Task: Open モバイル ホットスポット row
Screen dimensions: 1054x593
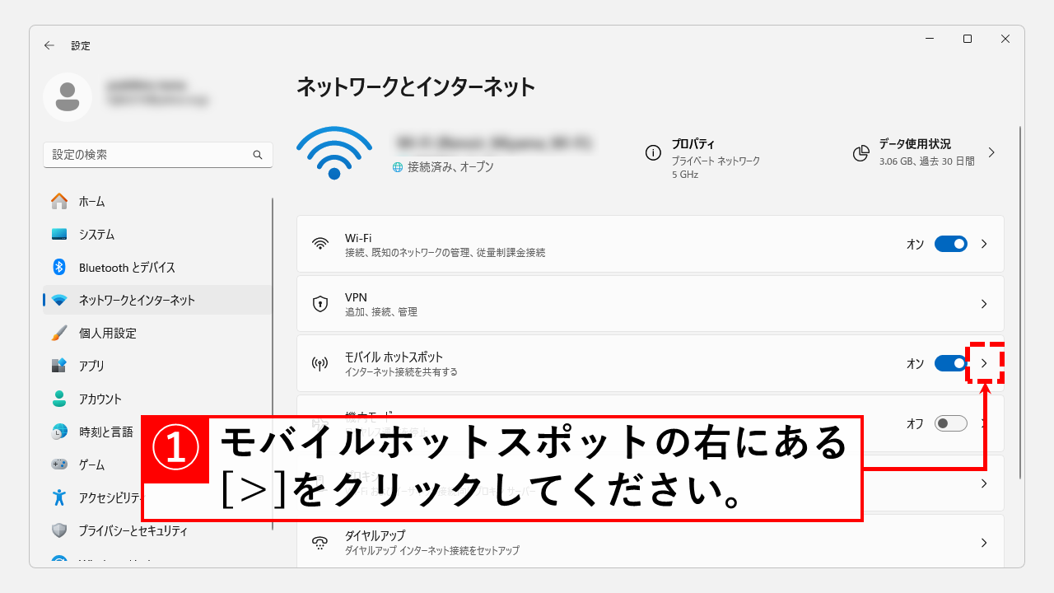Action: [651, 363]
